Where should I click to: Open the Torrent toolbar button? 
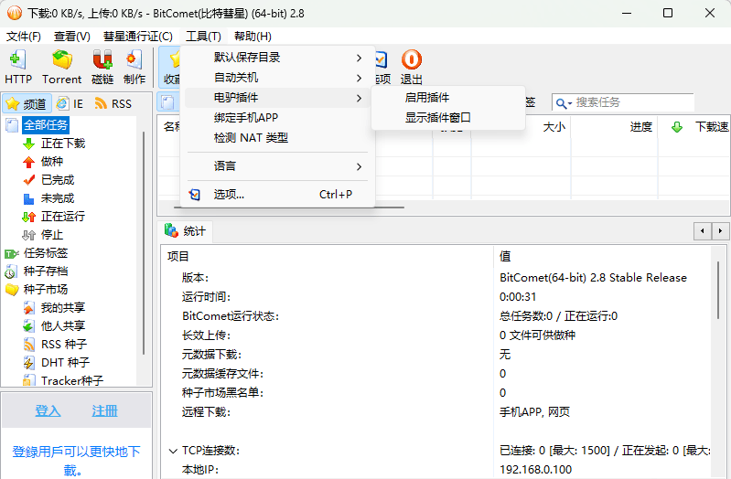[61, 67]
